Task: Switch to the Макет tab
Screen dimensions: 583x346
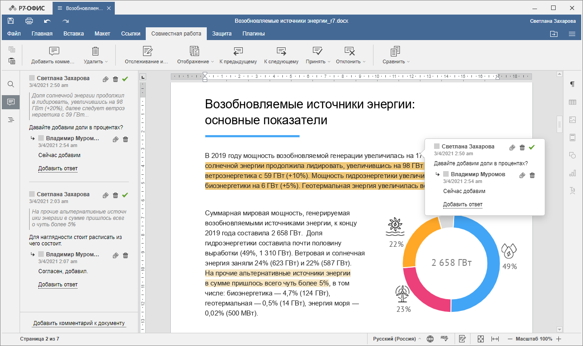Action: (x=102, y=34)
